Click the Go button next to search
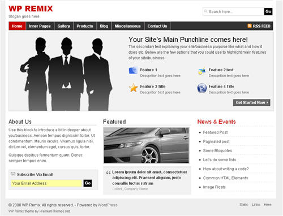The image size is (283, 216). tap(268, 11)
